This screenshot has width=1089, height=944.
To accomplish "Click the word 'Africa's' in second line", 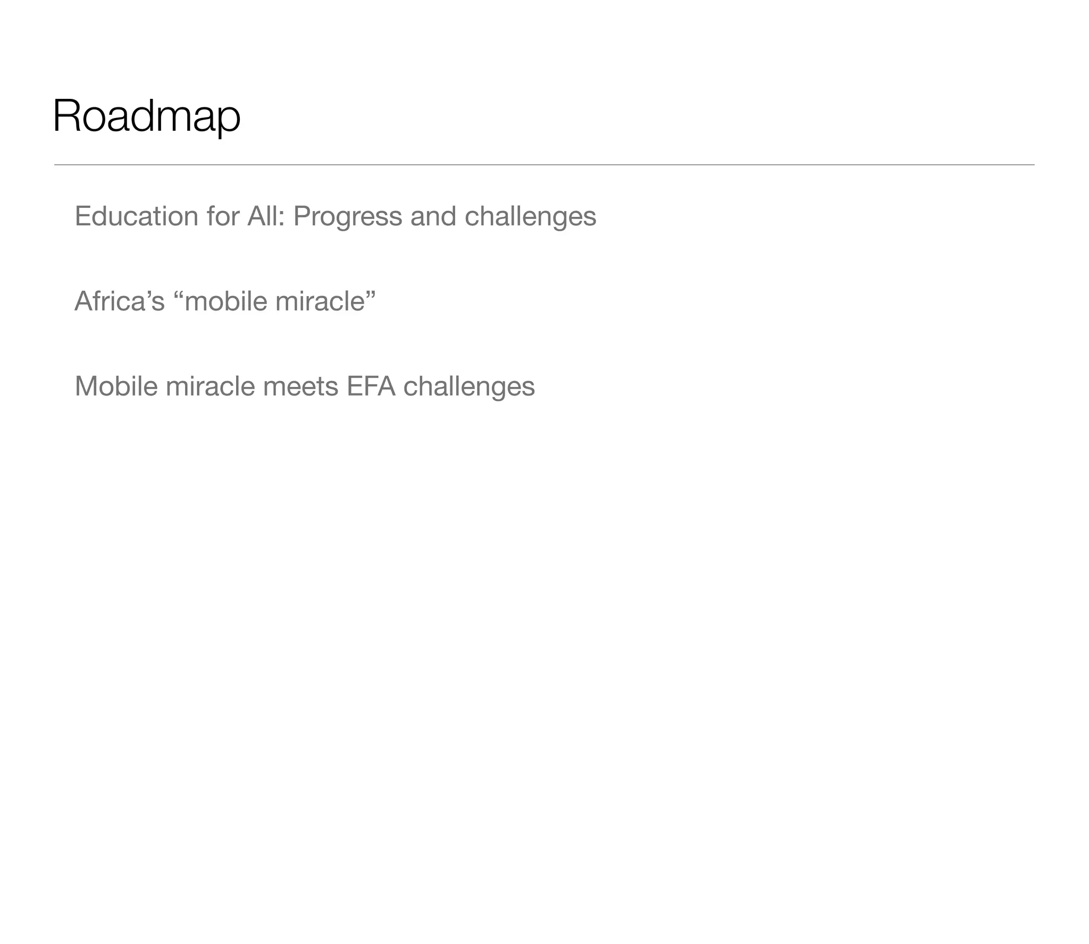I will 120,301.
